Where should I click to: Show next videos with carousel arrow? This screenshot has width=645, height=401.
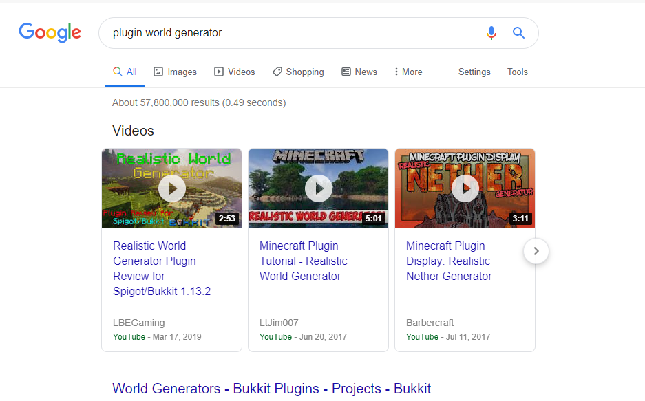click(x=536, y=251)
